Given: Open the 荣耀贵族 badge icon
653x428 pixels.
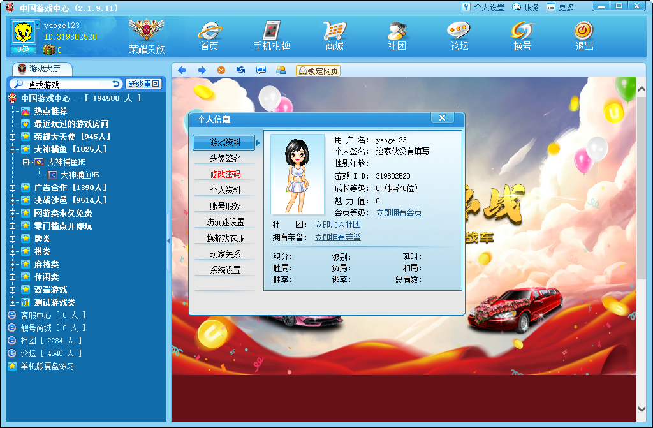Looking at the screenshot, I should [x=147, y=36].
